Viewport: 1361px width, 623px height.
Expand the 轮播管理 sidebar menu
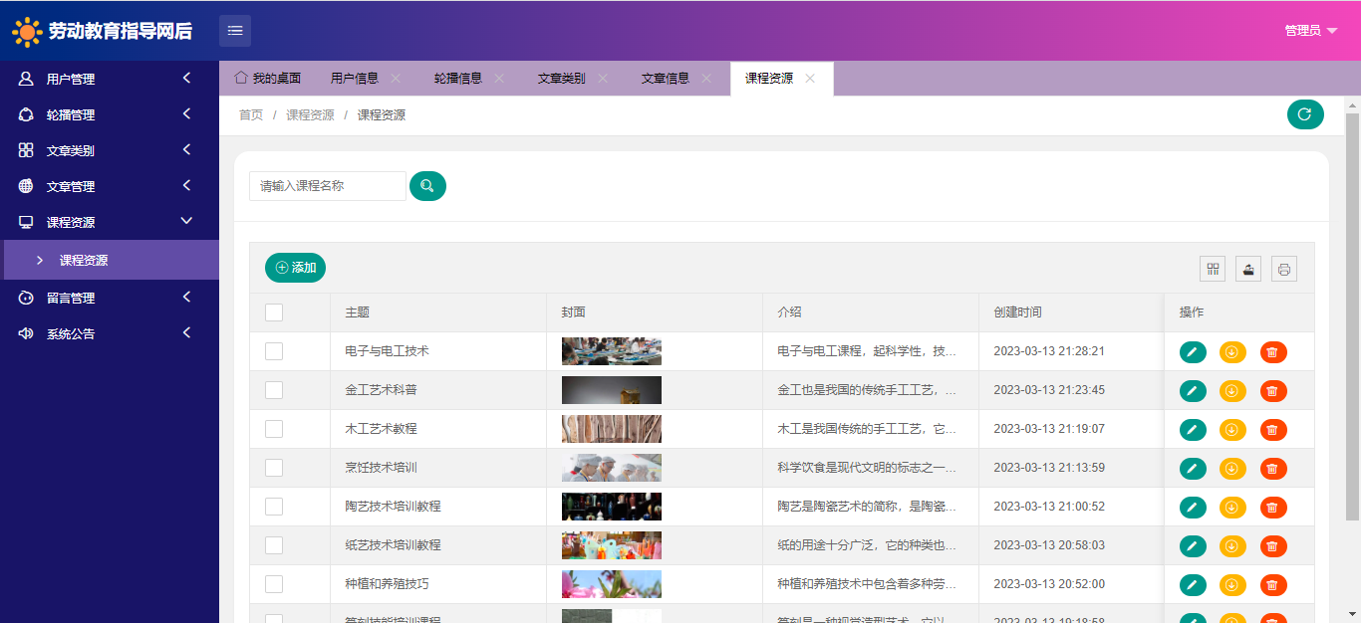point(110,114)
